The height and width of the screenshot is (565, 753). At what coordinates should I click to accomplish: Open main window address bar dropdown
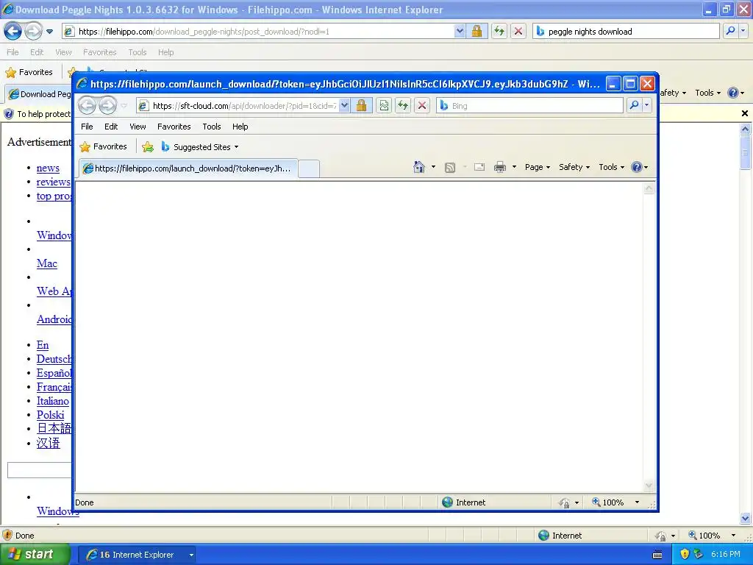pos(460,31)
